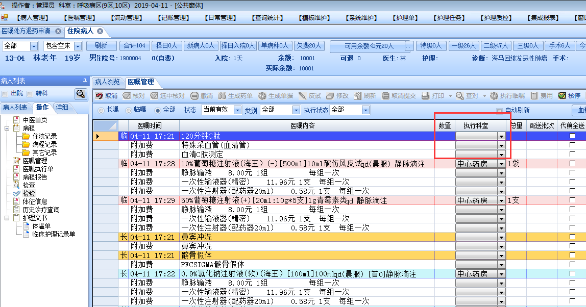This screenshot has width=586, height=307.
Task: Click the 打印 printer icon
Action: tap(425, 96)
